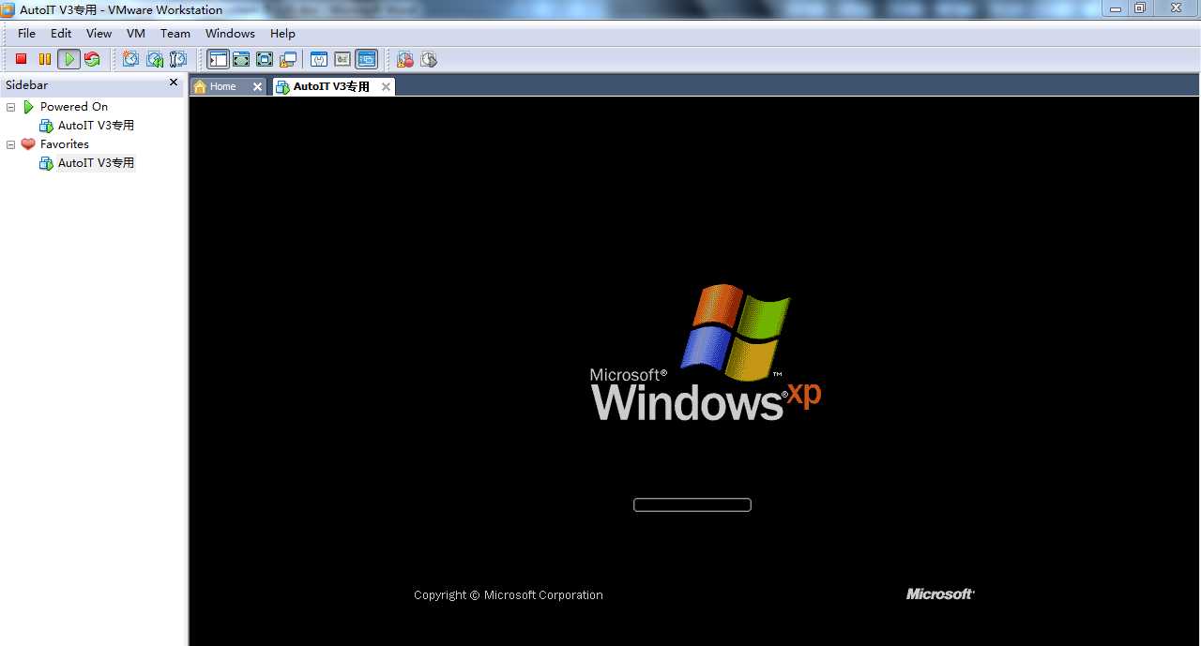Revert to snapshot toolbar icon
The width and height of the screenshot is (1201, 646).
(x=155, y=59)
